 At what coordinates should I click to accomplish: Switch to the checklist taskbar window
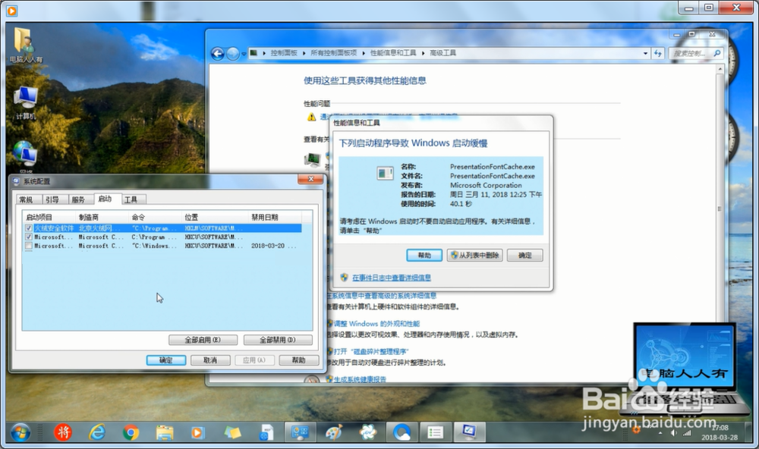[x=435, y=432]
